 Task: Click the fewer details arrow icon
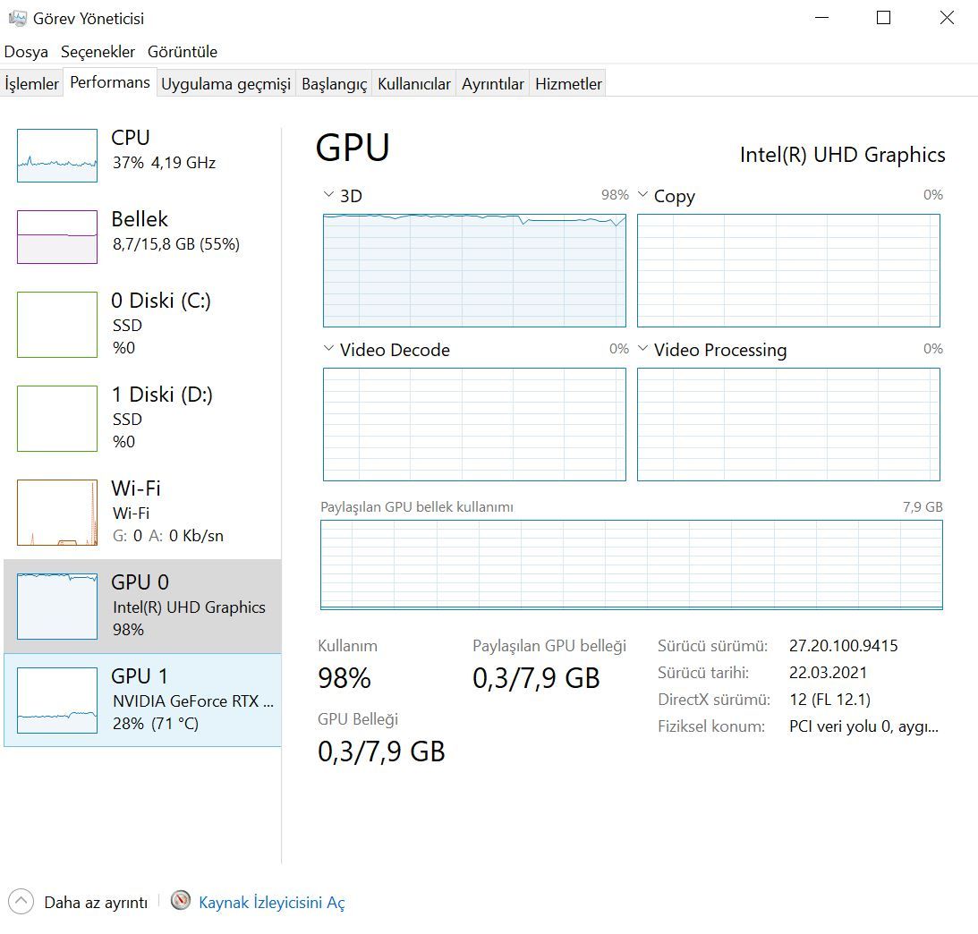click(21, 901)
